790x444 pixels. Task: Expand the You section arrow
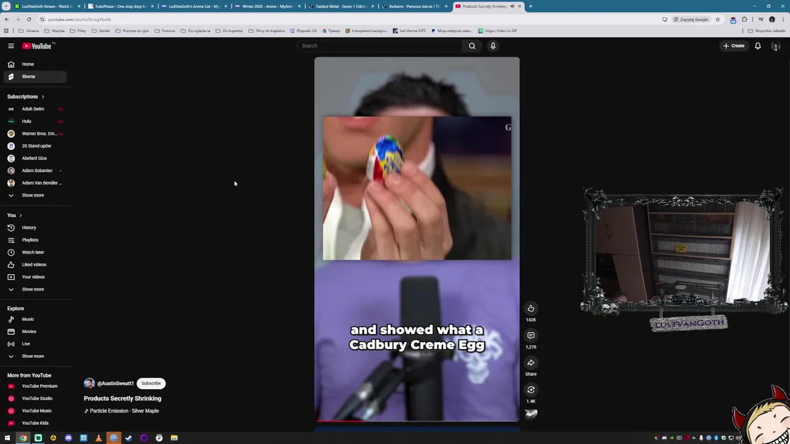[x=20, y=215]
